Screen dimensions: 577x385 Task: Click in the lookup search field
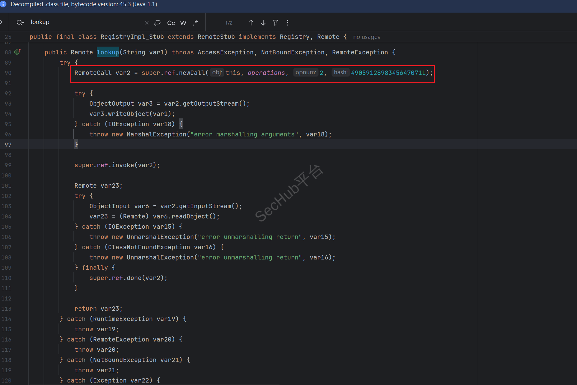click(84, 22)
